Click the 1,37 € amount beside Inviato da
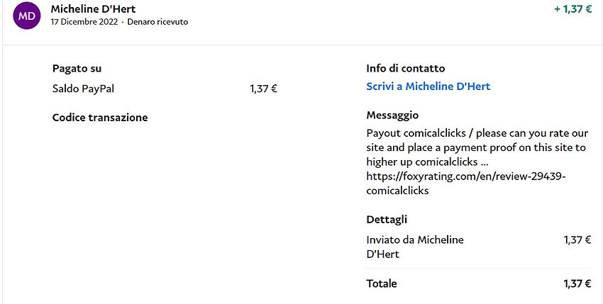This screenshot has height=304, width=603. coord(577,240)
